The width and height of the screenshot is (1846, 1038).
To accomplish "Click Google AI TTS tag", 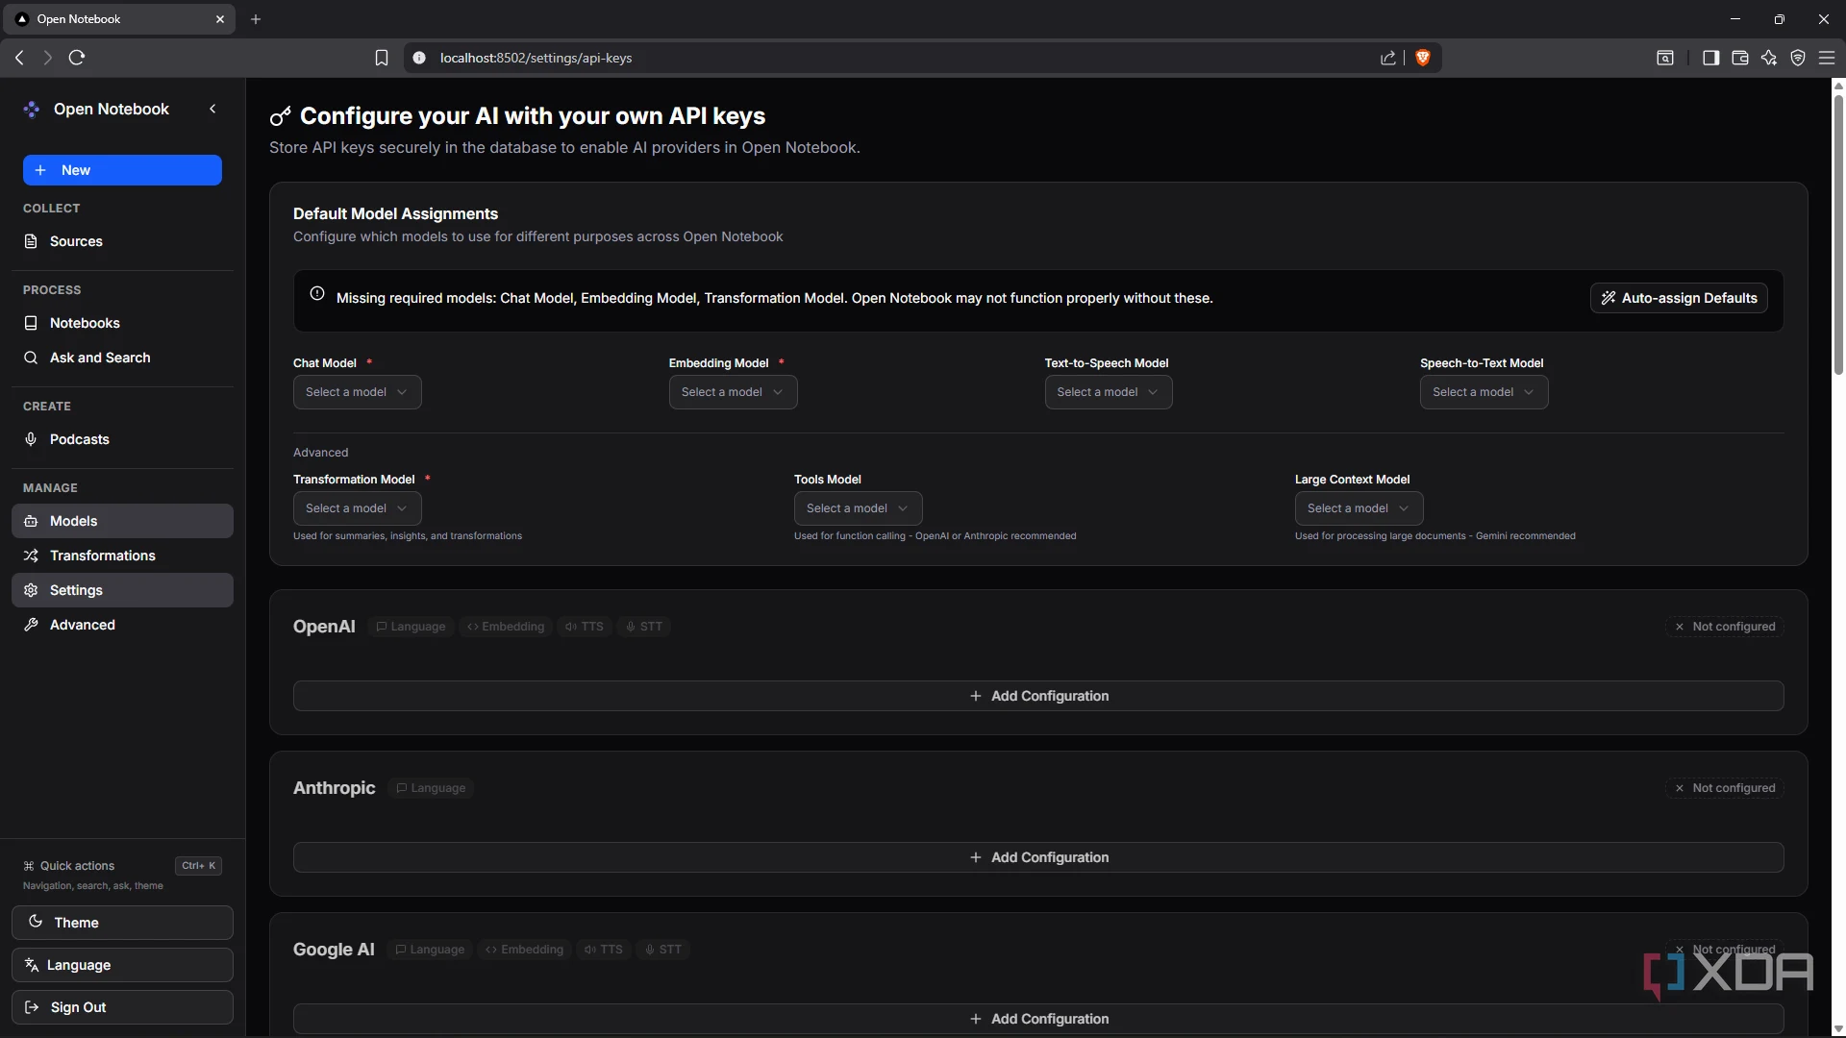I will 604,950.
